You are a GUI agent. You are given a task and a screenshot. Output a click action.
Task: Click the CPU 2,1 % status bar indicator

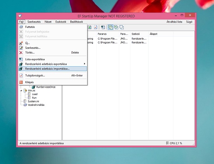coord(176,143)
